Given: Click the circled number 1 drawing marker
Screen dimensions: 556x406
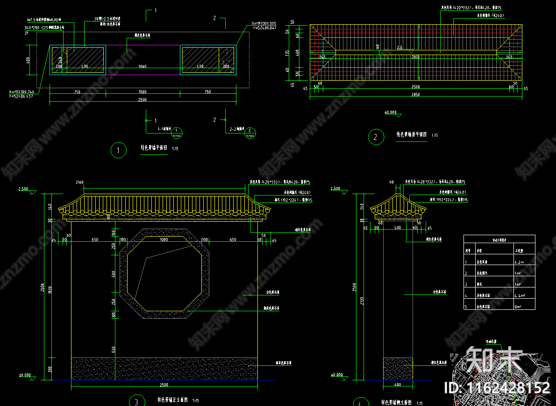Looking at the screenshot, I should [118, 150].
